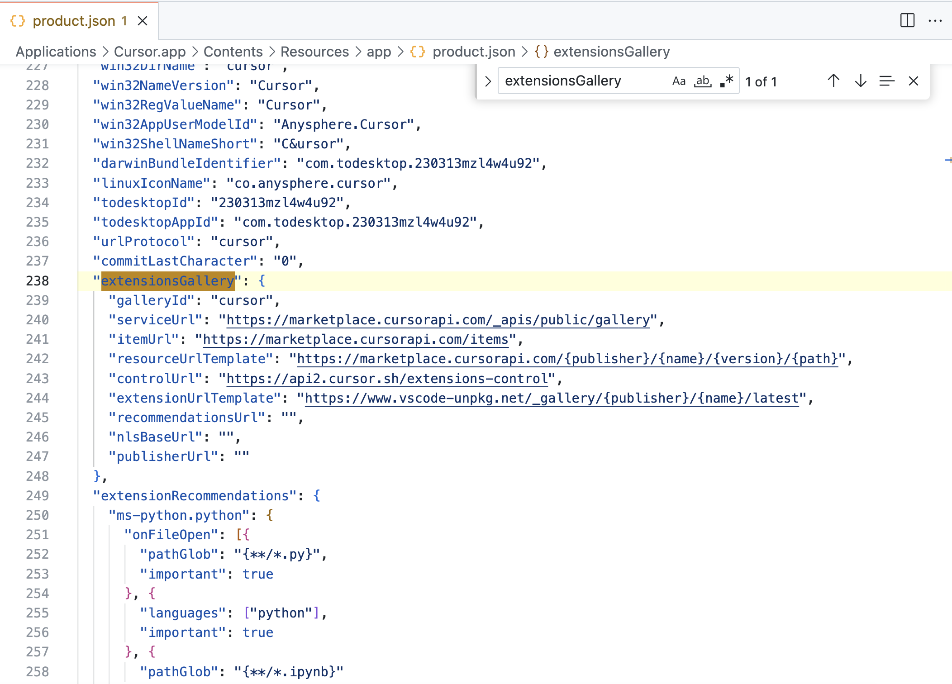Click "onFileOpen" key on line 251
952x684 pixels.
click(171, 535)
